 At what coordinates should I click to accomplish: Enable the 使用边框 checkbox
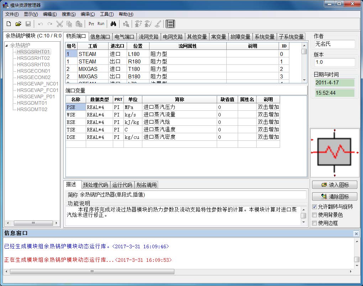(314, 223)
